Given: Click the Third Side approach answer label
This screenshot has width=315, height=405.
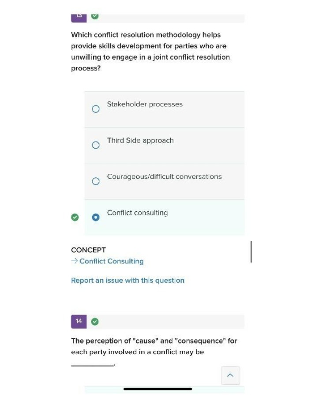Looking at the screenshot, I should click(x=140, y=140).
